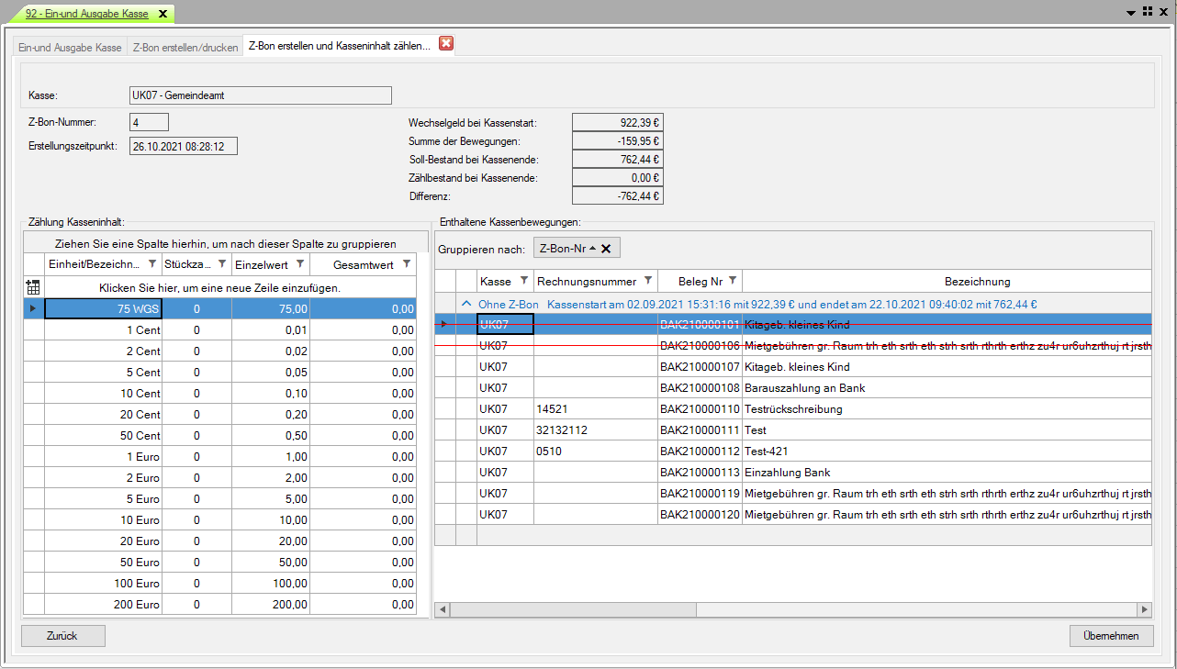Open filter for the Rechnungsnummer column
This screenshot has width=1177, height=669.
click(647, 281)
